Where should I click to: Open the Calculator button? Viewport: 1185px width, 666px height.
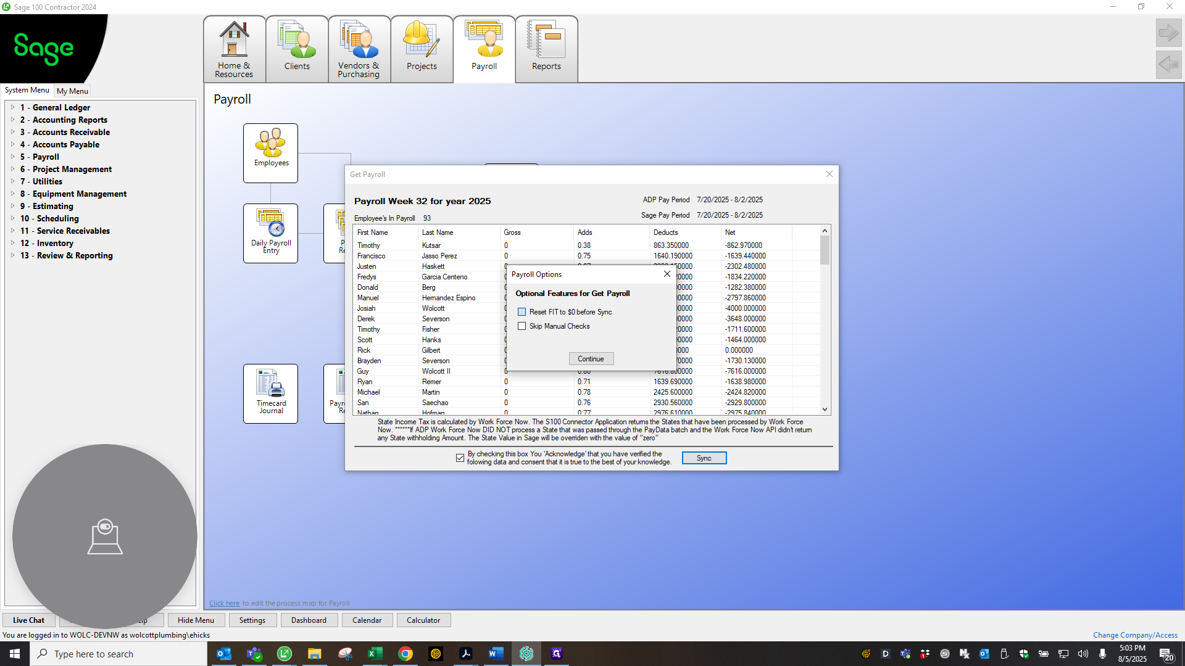(423, 620)
